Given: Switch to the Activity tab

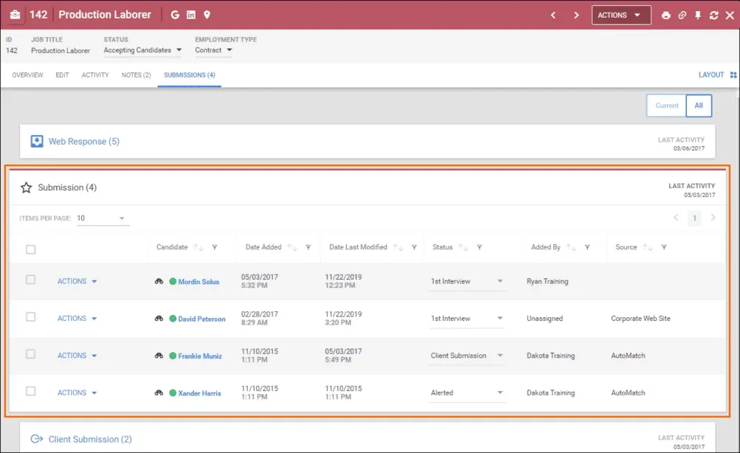Looking at the screenshot, I should pyautogui.click(x=95, y=75).
